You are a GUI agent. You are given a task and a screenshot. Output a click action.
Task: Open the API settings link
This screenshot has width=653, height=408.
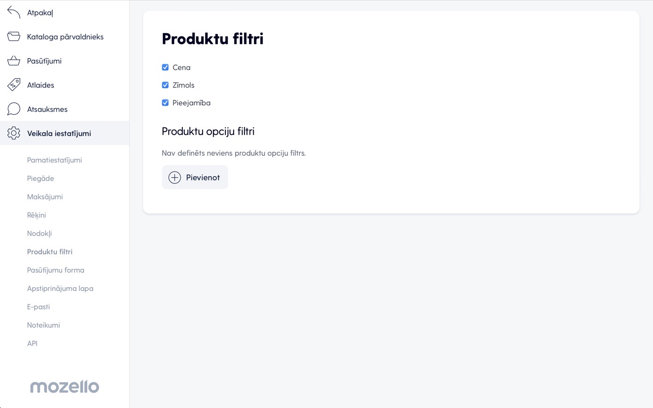pos(32,343)
